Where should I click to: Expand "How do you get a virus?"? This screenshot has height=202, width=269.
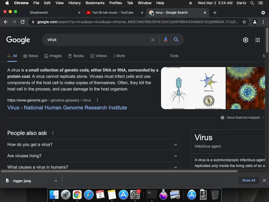pyautogui.click(x=93, y=145)
